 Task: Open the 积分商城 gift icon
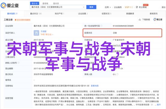click(x=137, y=7)
